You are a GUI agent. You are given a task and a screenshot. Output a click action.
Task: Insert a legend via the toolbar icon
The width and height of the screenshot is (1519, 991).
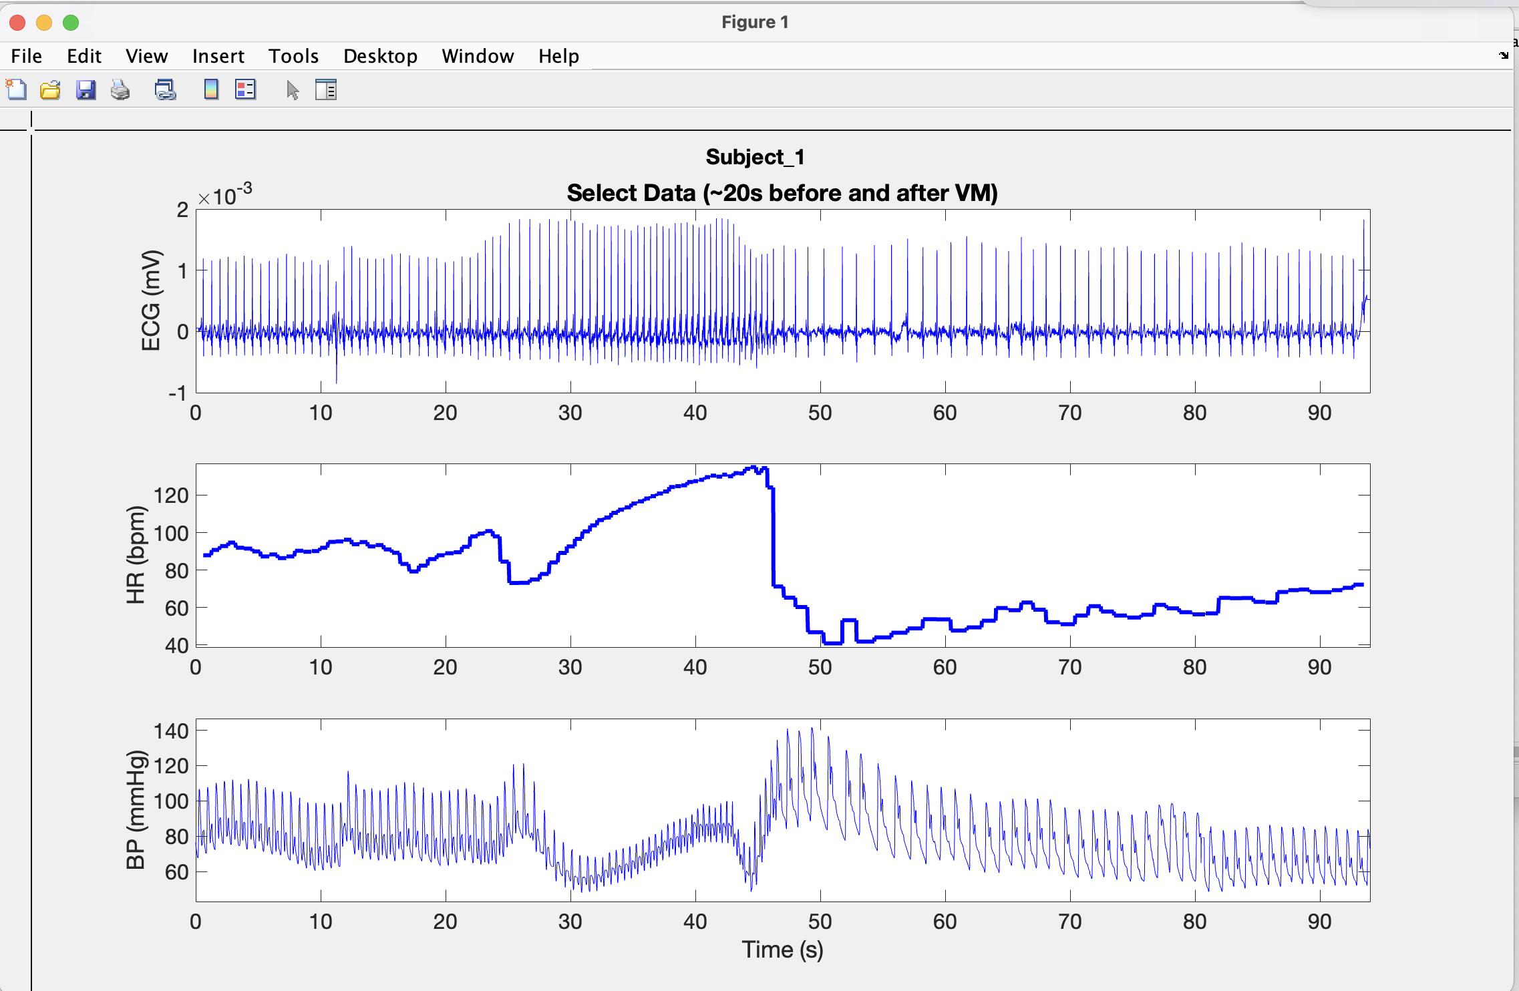(x=245, y=89)
